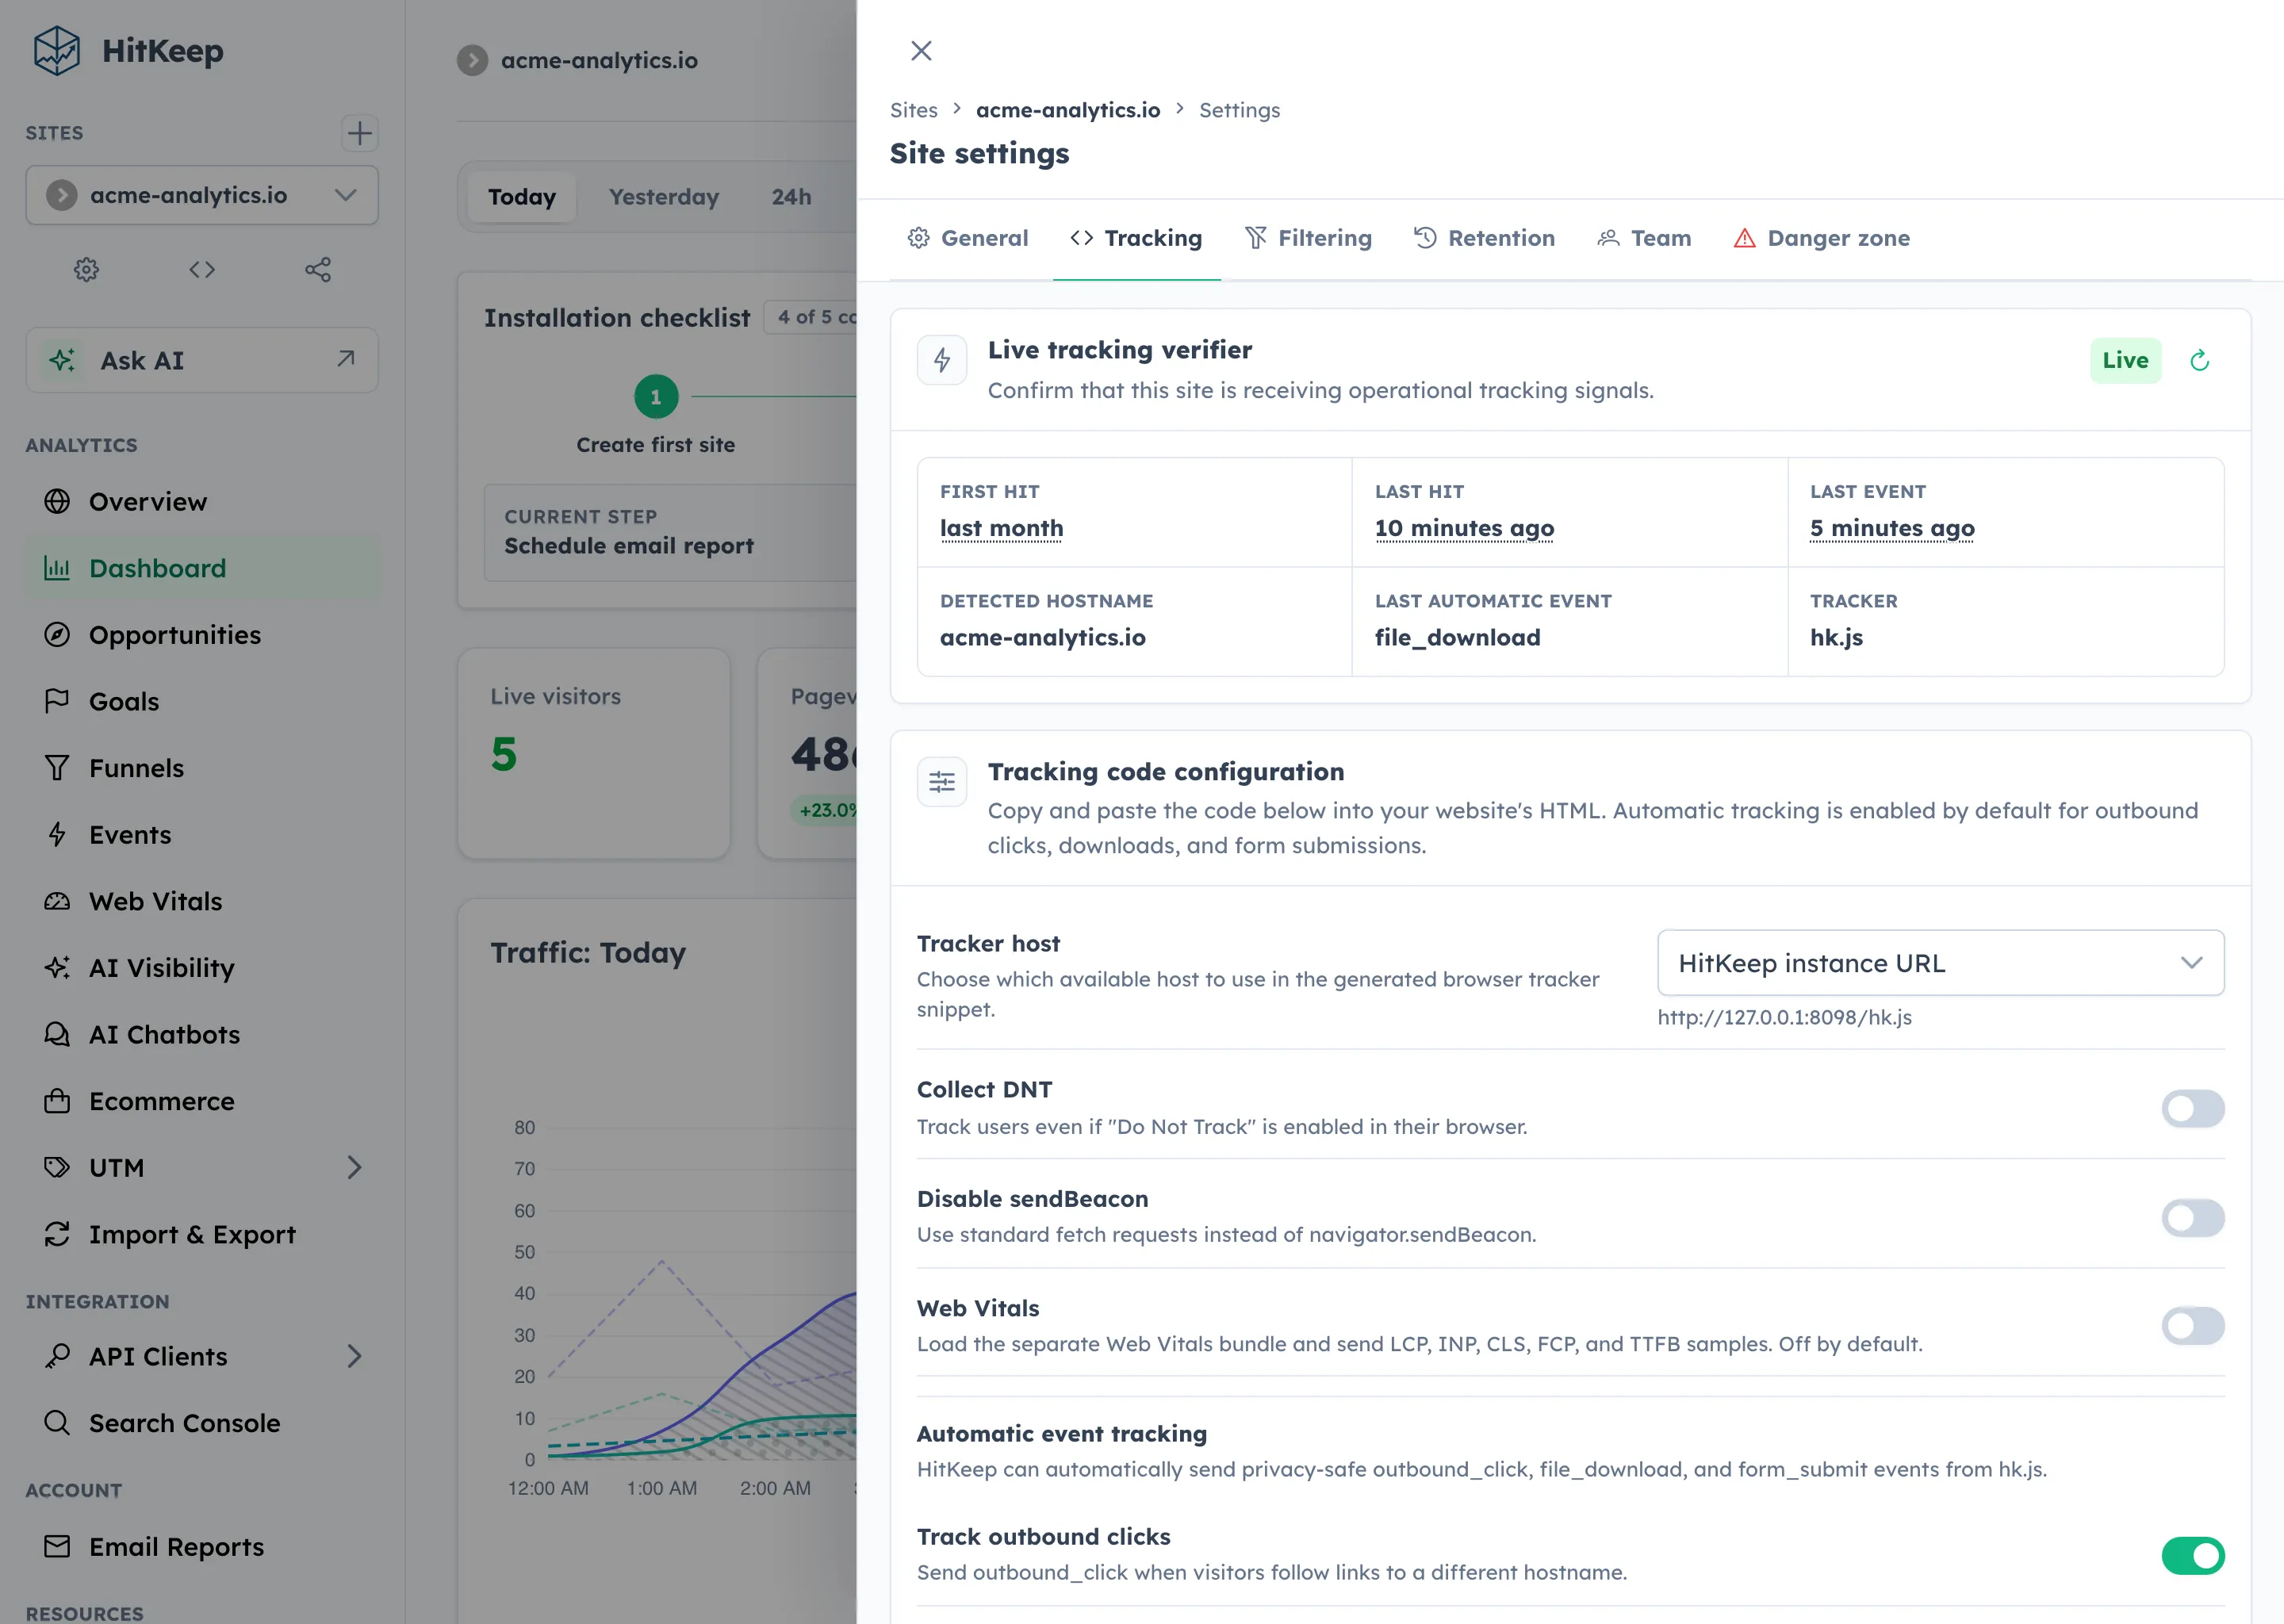Expand the UTM submenu chevron

point(354,1167)
